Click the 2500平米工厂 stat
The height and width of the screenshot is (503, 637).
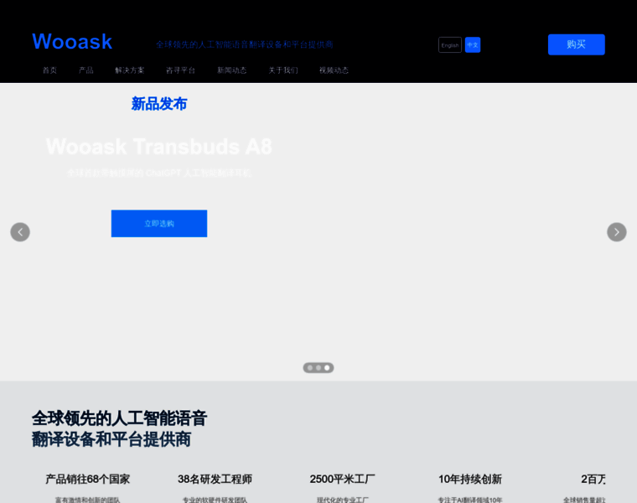pyautogui.click(x=343, y=479)
